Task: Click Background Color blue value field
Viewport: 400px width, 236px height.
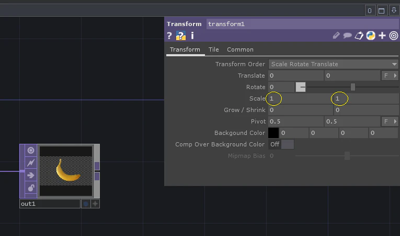Action: (353, 133)
